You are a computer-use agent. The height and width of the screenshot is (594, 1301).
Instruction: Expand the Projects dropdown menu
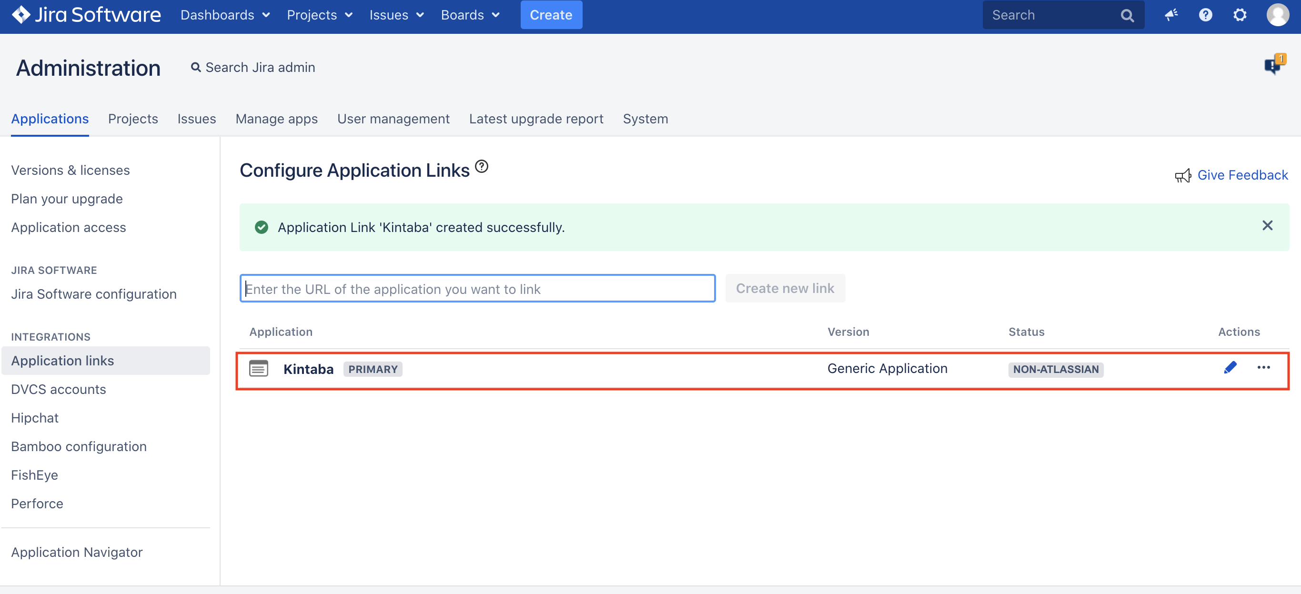(x=319, y=15)
